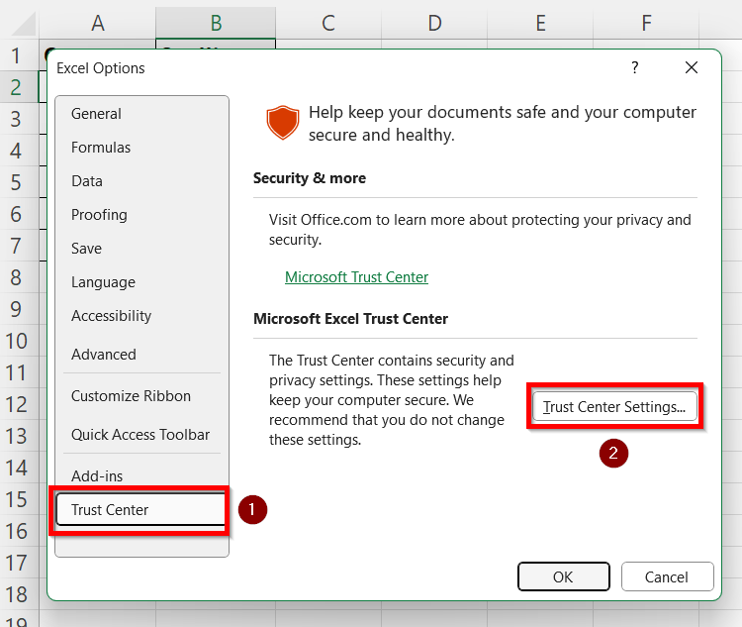Select the Save category
The height and width of the screenshot is (627, 742).
coord(86,249)
